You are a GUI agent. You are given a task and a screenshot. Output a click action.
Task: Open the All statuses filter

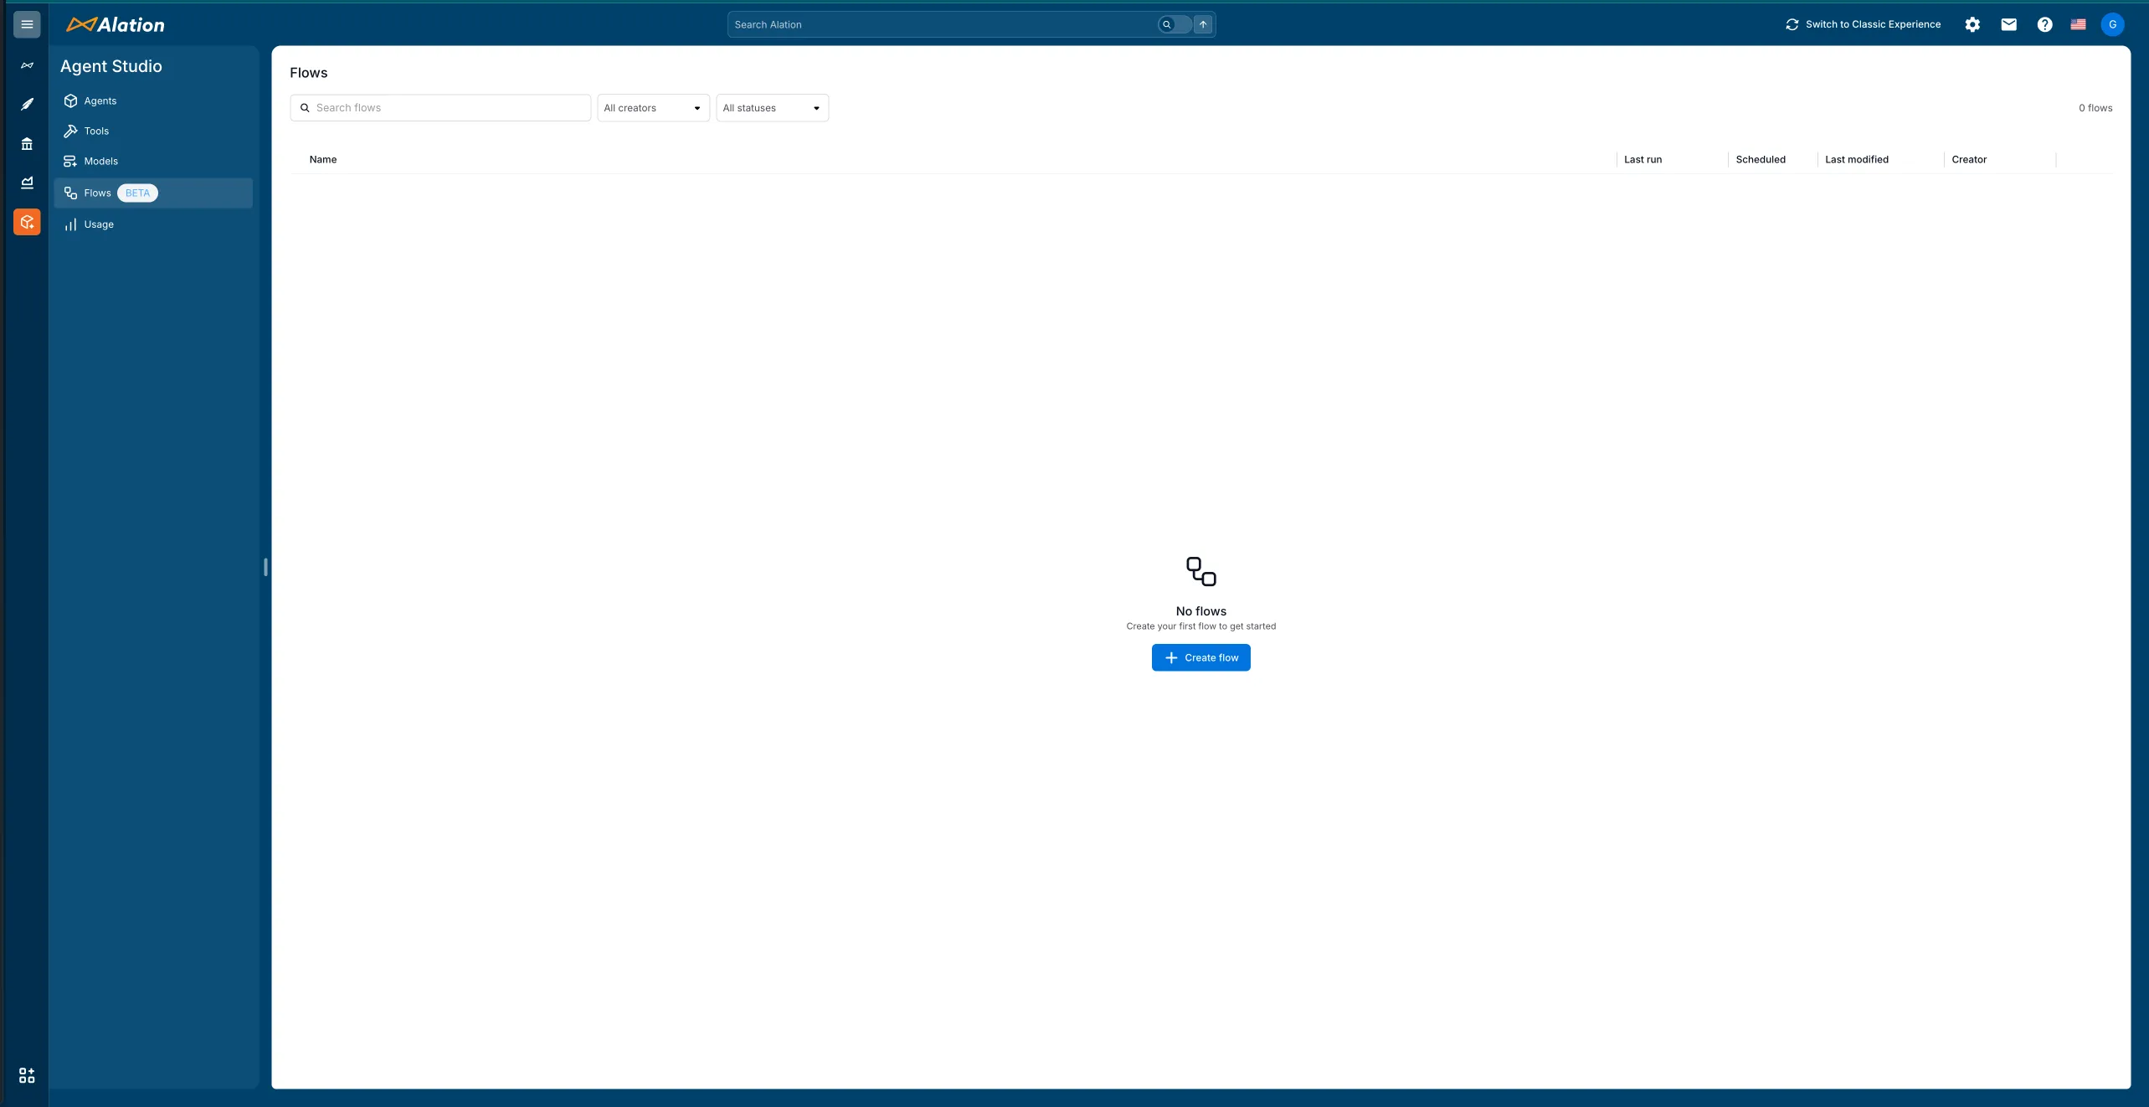(x=771, y=107)
